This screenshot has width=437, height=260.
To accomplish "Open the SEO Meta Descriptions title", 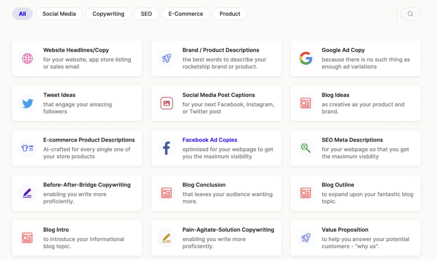I will (x=352, y=140).
